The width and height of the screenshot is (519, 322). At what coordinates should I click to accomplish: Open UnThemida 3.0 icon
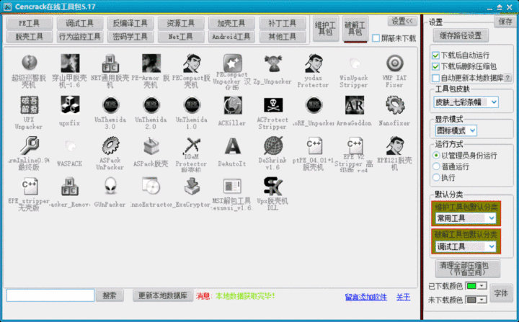point(110,105)
